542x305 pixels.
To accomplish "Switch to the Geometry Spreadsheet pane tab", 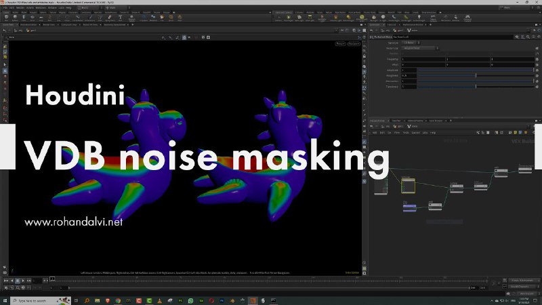I will point(114,24).
